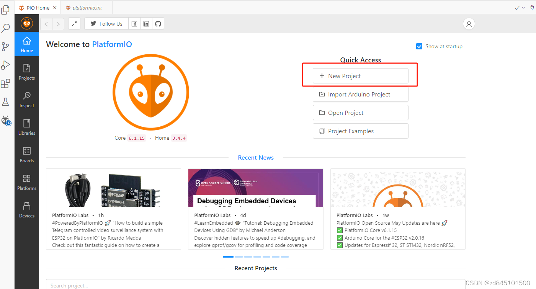
Task: Click Project Examples button
Action: [361, 131]
